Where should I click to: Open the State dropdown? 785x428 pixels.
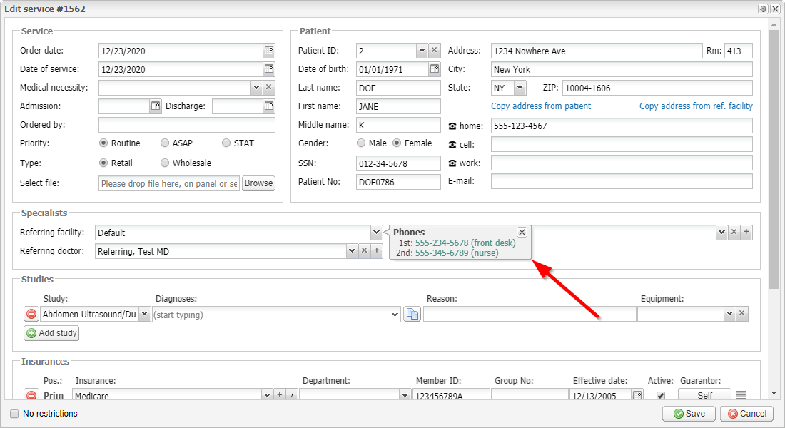520,88
